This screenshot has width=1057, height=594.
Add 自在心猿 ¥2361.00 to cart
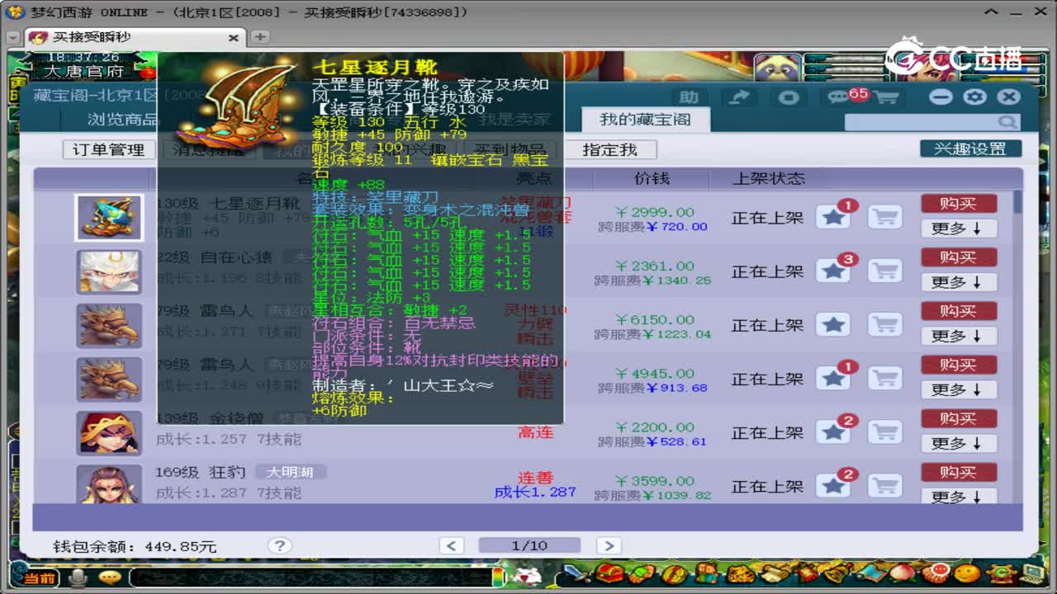coord(885,271)
